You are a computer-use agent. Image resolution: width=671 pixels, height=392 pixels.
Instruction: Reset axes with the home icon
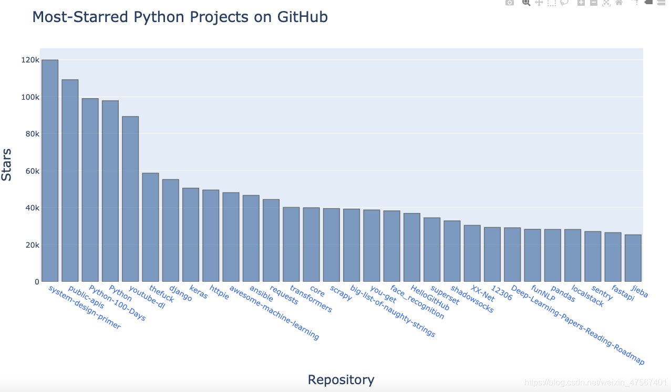tap(619, 3)
